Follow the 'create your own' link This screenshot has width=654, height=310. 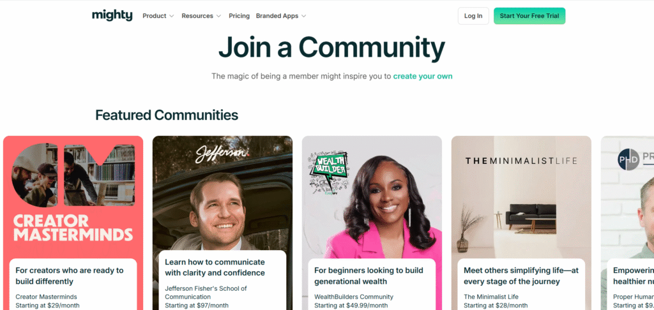pyautogui.click(x=423, y=77)
